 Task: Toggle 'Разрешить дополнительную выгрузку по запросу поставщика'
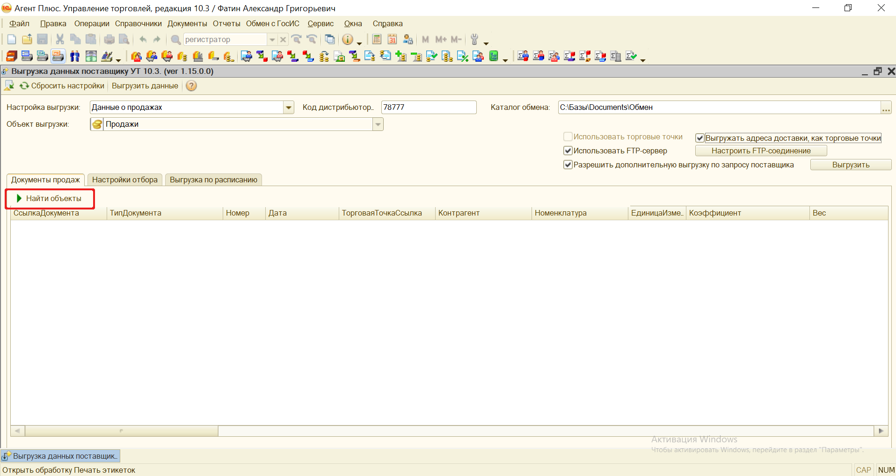pyautogui.click(x=568, y=165)
